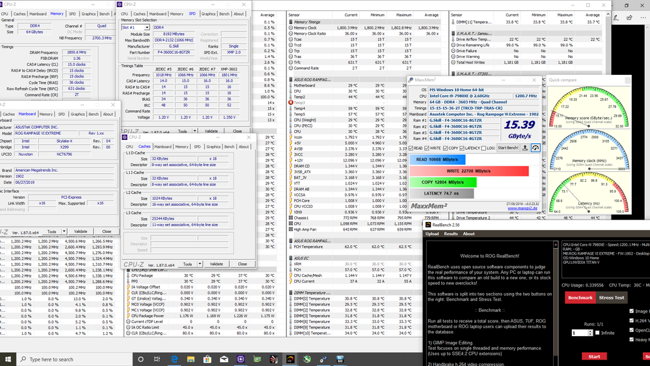Click the MaxxMem title bar icon
Screen dimensions: 650x366
(x=411, y=79)
